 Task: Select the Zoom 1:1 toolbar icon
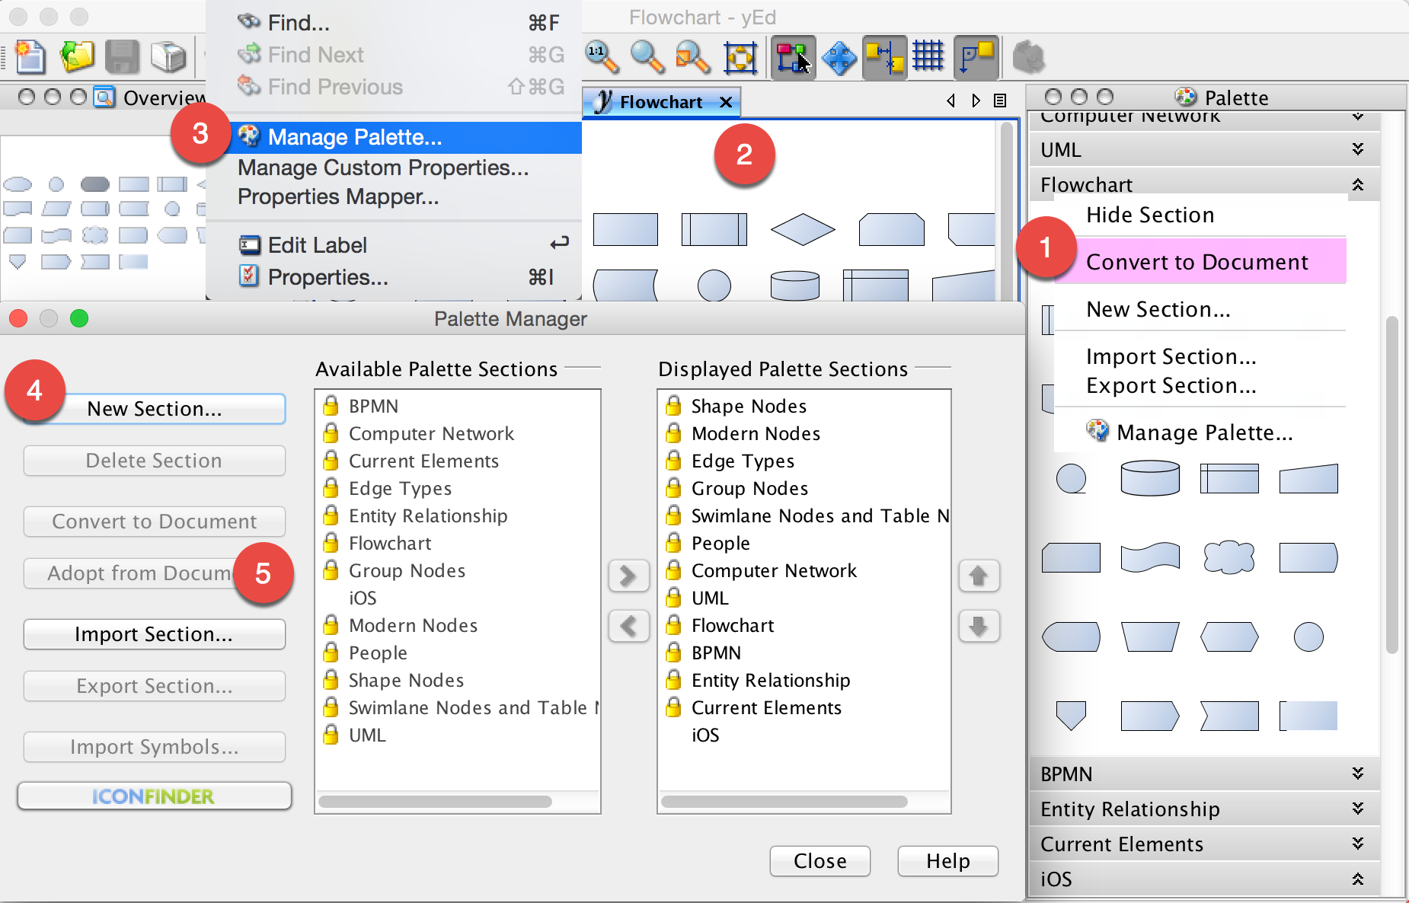(x=601, y=57)
